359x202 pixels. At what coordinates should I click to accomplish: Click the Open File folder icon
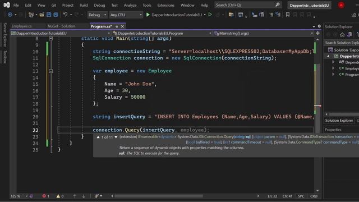(42, 15)
